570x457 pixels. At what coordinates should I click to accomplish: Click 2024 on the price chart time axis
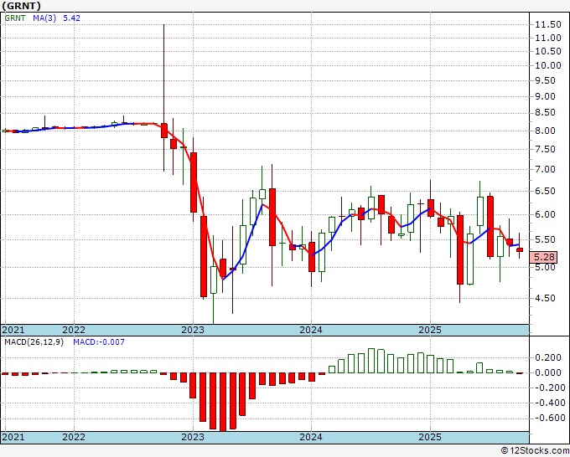point(311,330)
